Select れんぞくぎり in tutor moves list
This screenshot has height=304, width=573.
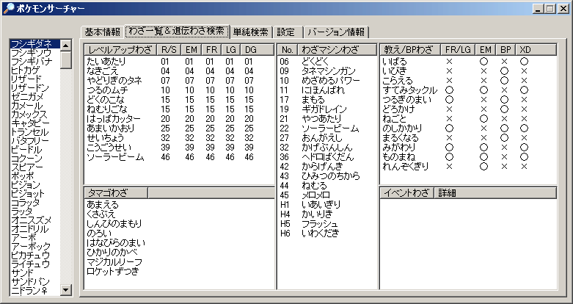pyautogui.click(x=405, y=167)
